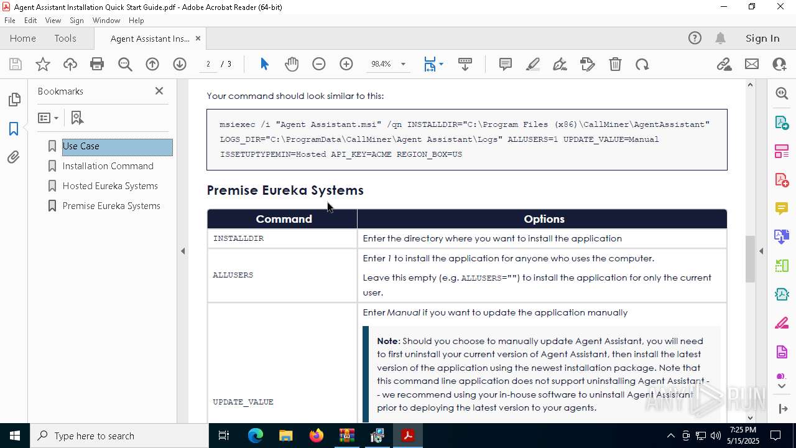Collapse the right tools pane arrow
Image resolution: width=796 pixels, height=448 pixels.
point(761,251)
